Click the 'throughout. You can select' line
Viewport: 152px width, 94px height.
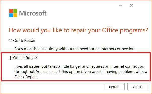81,72
